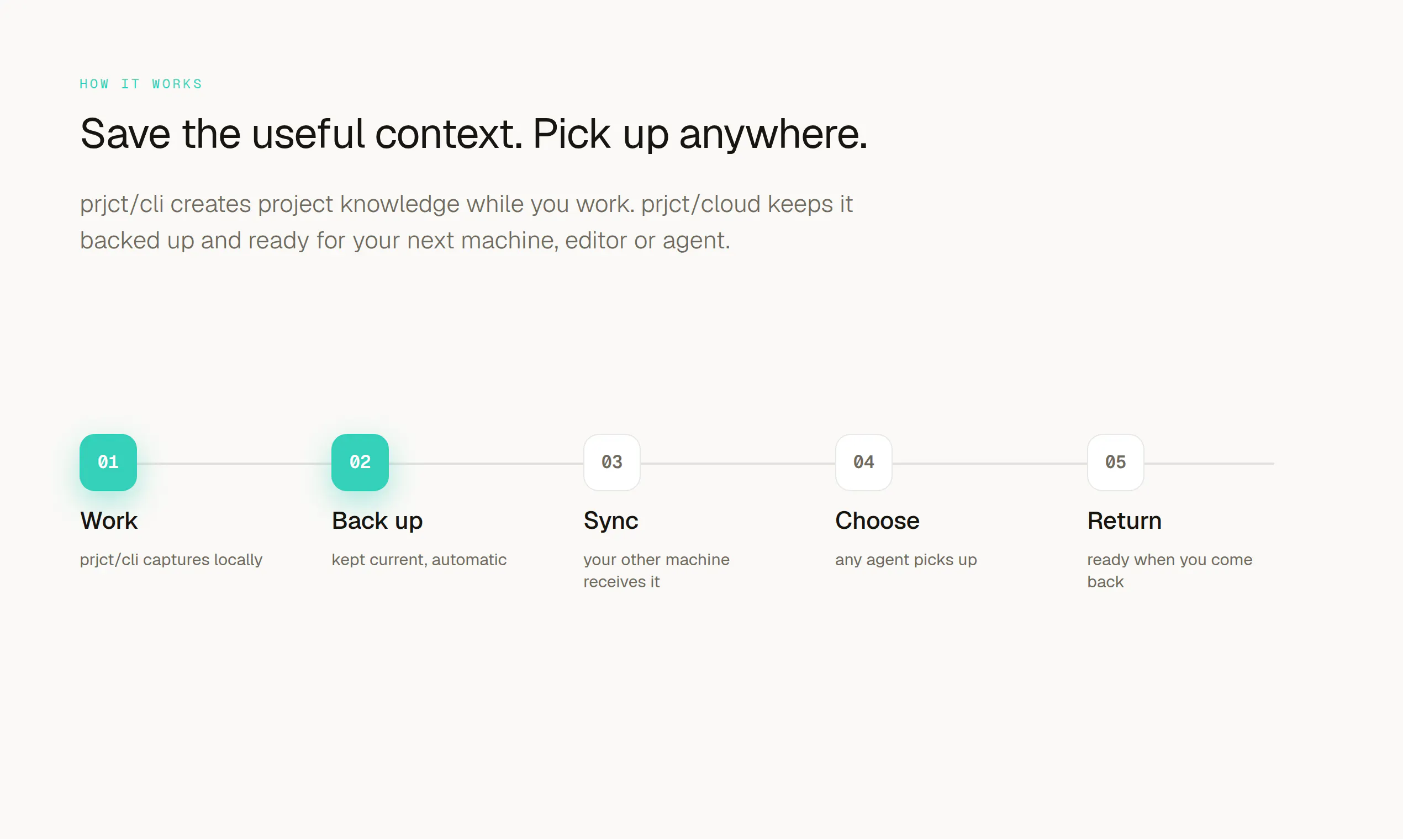
Task: Click the Back up step title
Action: (x=377, y=521)
